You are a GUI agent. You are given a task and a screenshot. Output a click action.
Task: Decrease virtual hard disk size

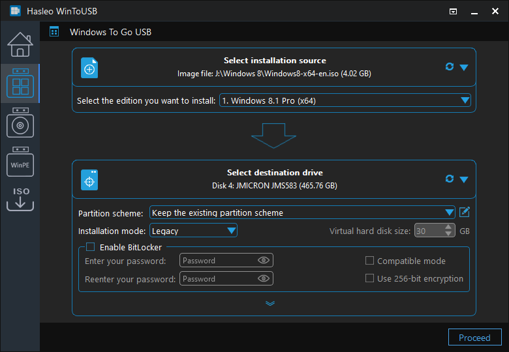[448, 234]
